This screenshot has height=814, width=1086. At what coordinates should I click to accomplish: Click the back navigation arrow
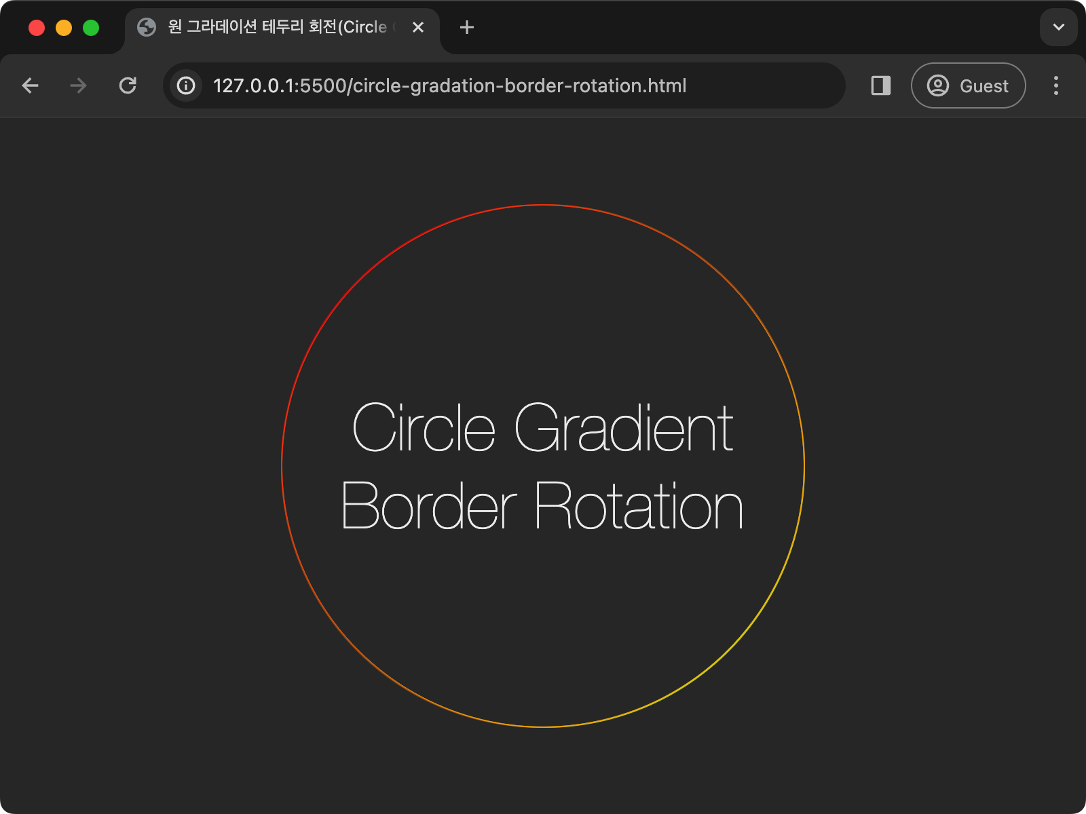[x=30, y=85]
